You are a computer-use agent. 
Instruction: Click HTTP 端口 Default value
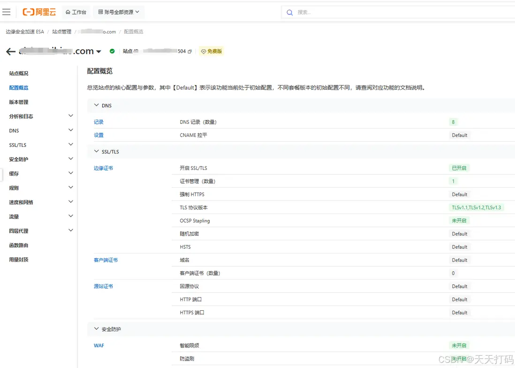(460, 299)
